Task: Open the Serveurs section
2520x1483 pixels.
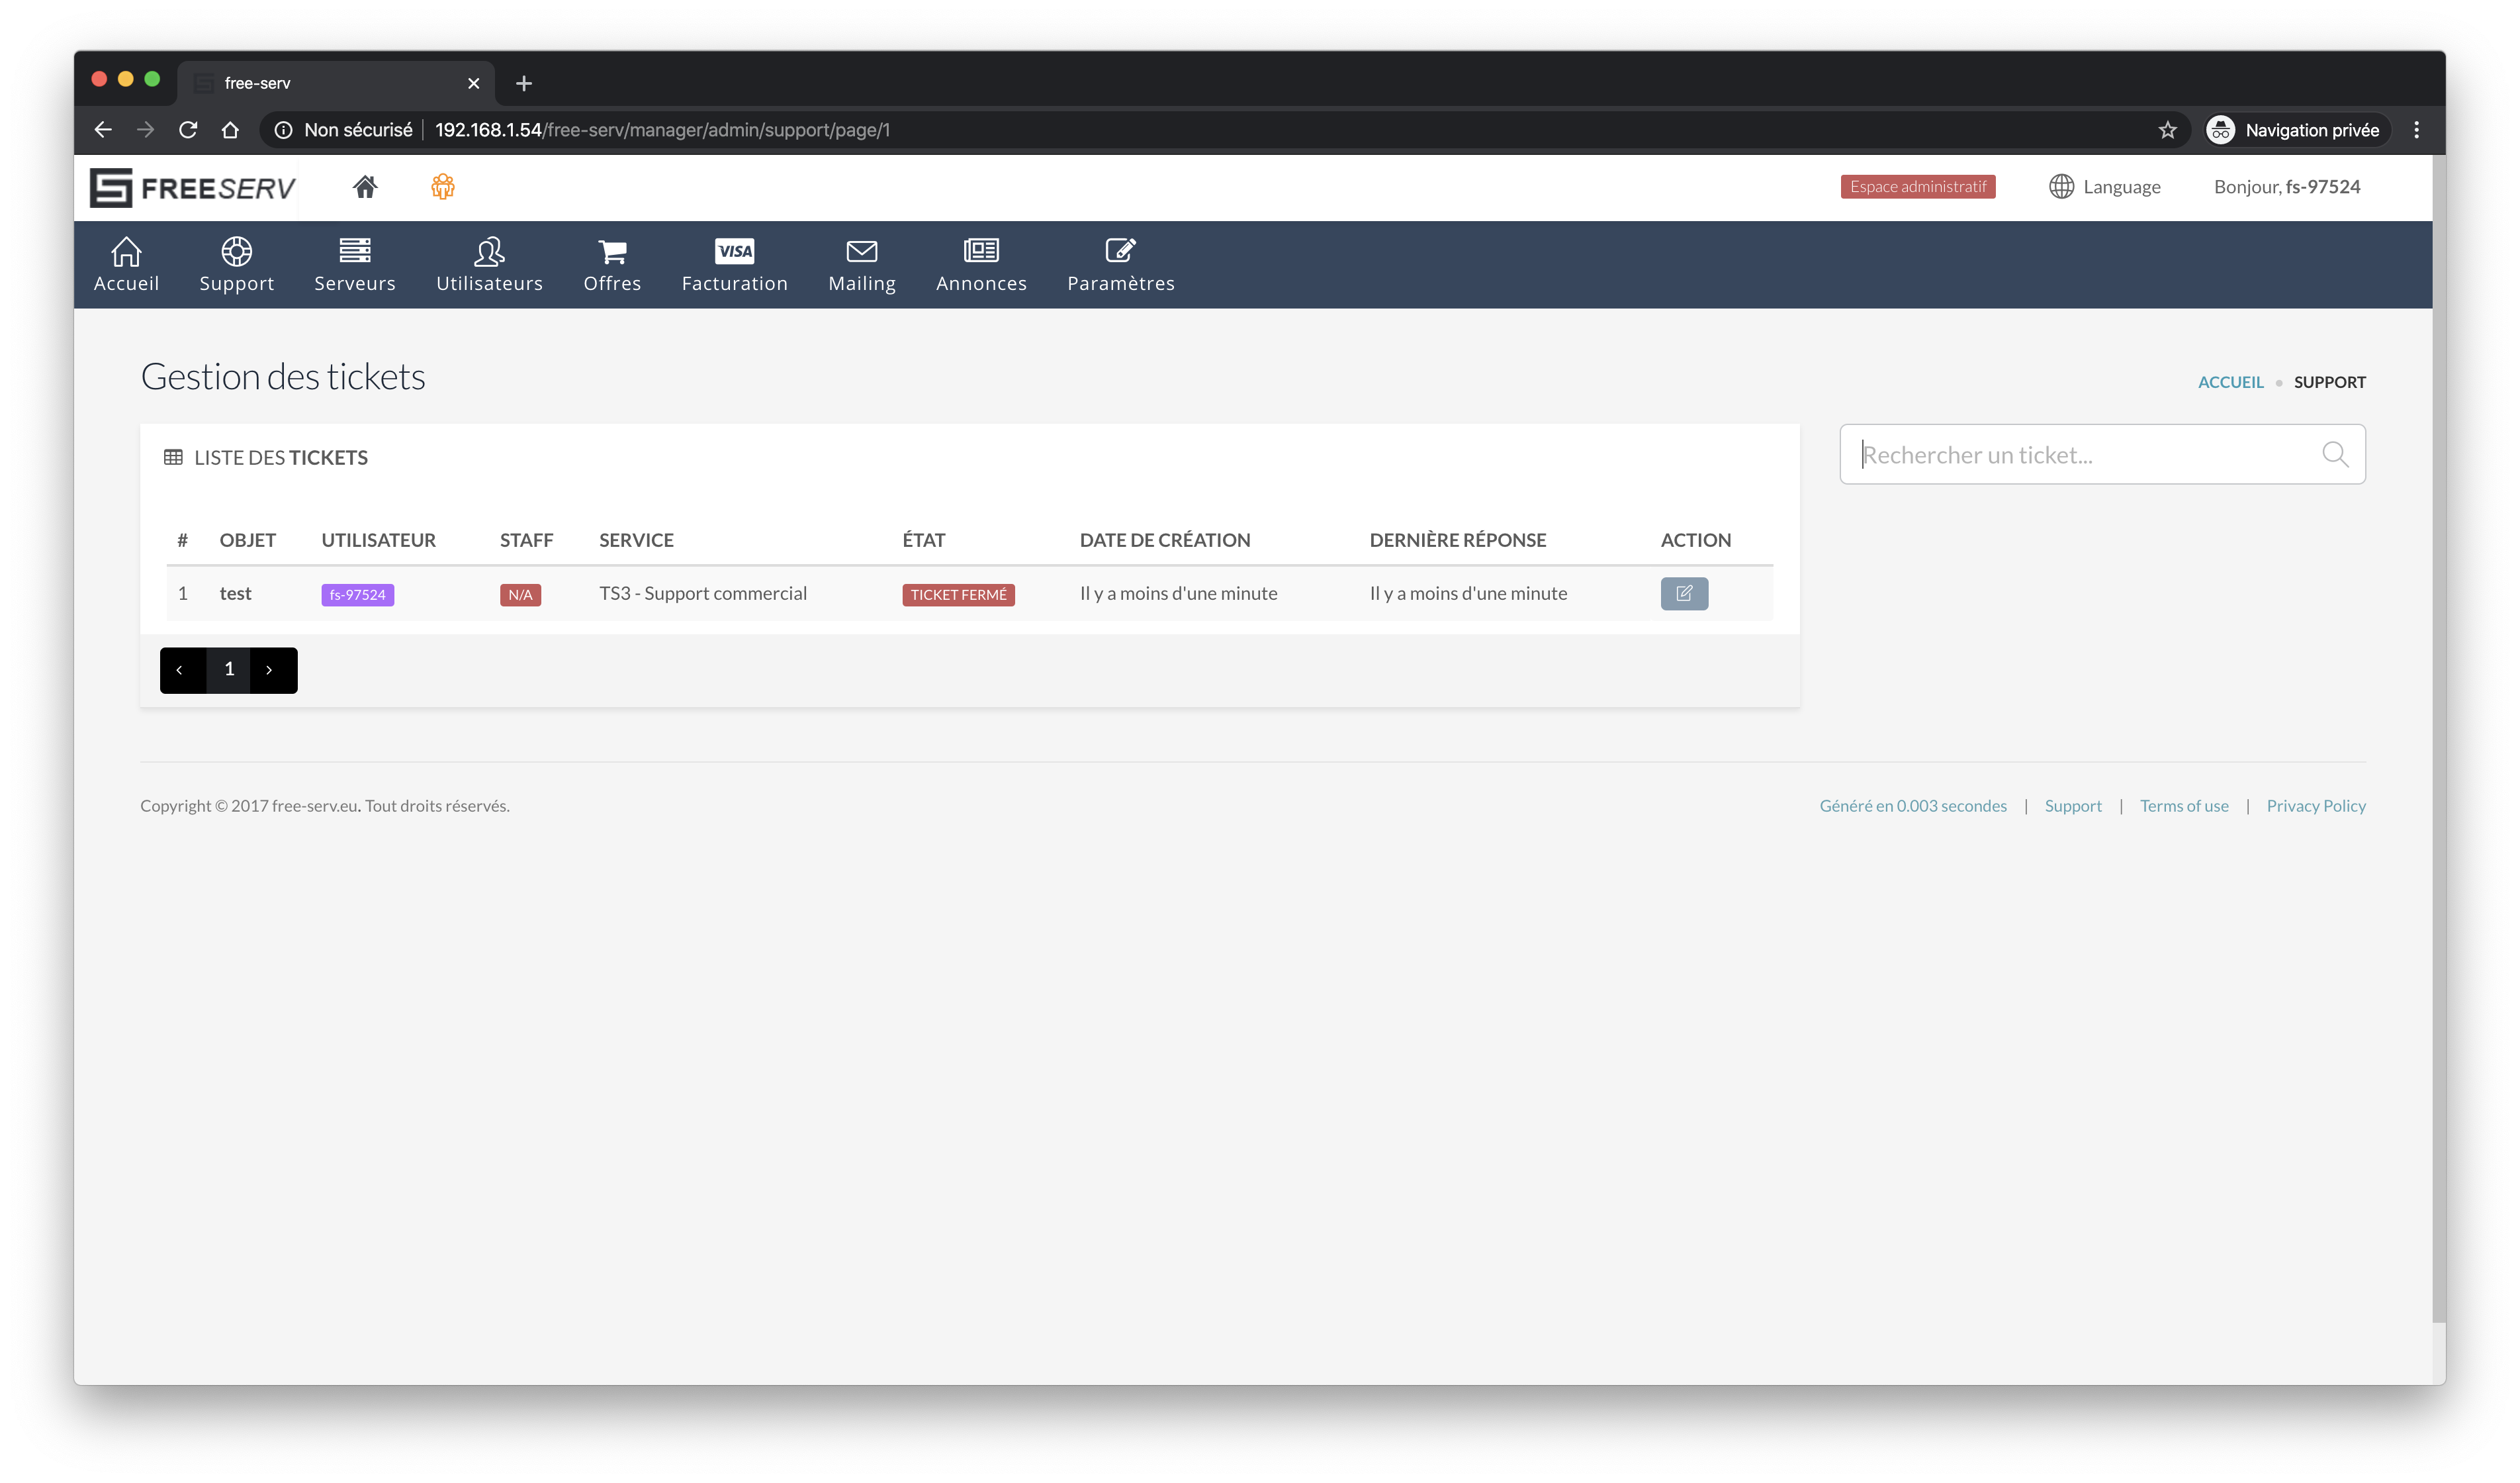Action: point(354,265)
